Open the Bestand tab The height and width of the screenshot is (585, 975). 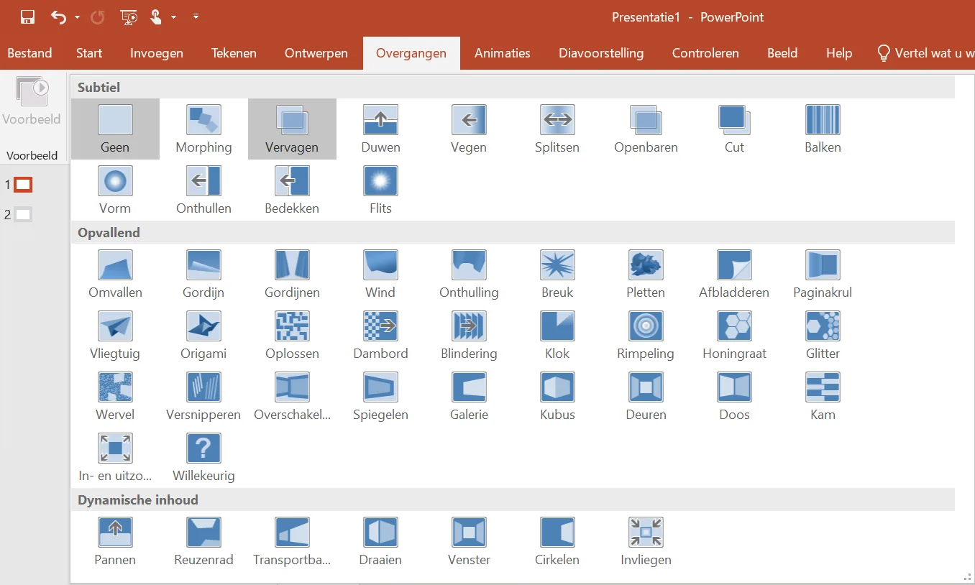tap(29, 53)
